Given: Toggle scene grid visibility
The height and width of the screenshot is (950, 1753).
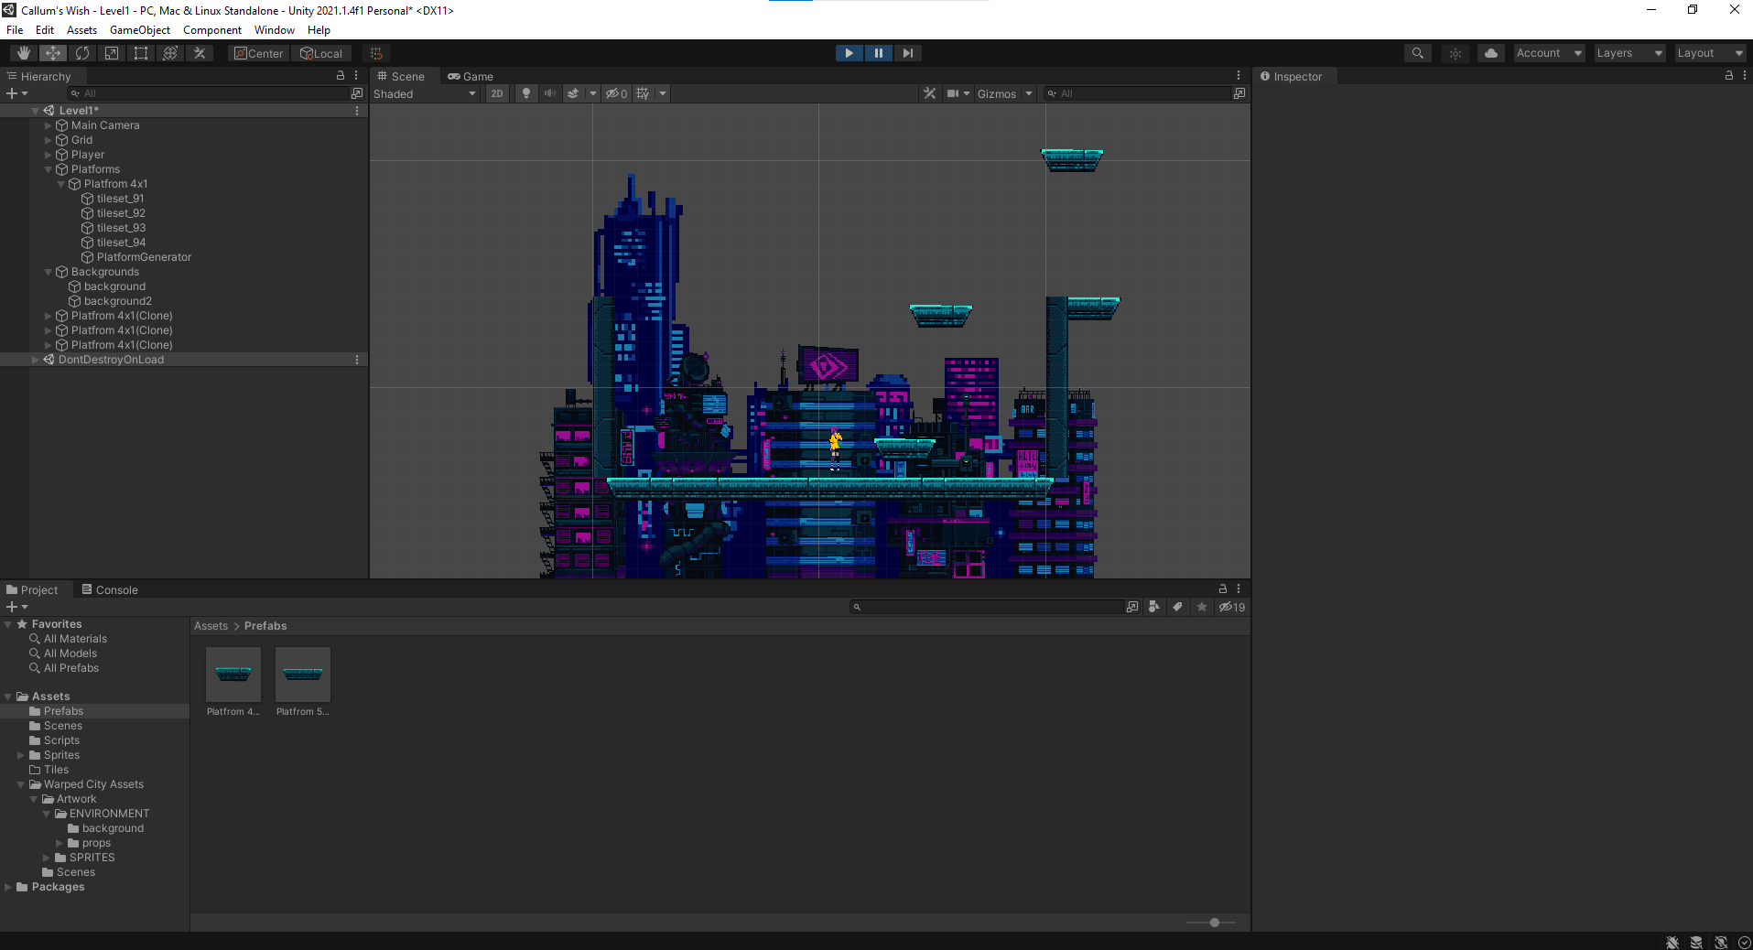Looking at the screenshot, I should 643,93.
